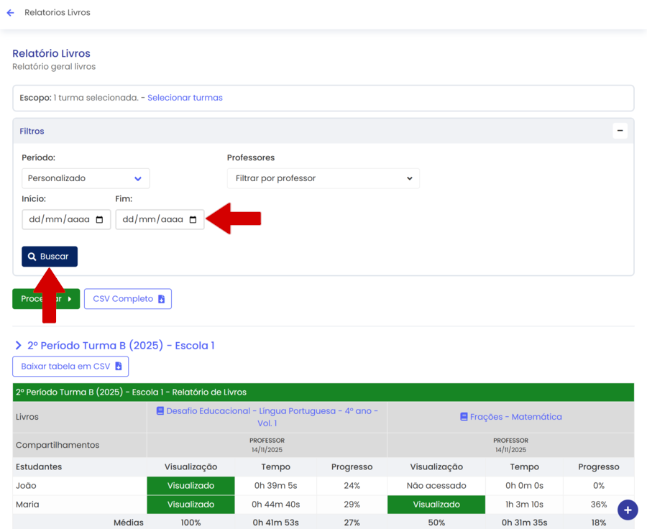Open the Selecionar turmas link

click(x=185, y=98)
